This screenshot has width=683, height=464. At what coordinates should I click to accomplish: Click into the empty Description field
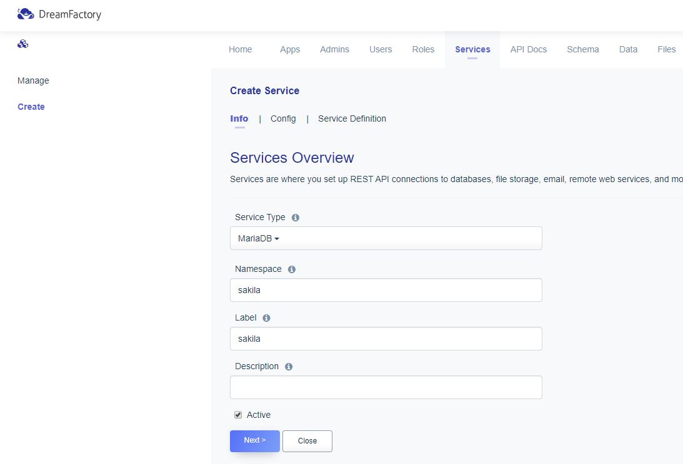[386, 387]
